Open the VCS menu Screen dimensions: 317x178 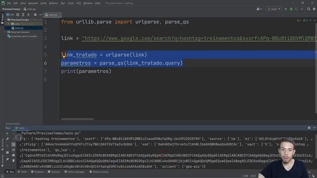click(x=78, y=3)
